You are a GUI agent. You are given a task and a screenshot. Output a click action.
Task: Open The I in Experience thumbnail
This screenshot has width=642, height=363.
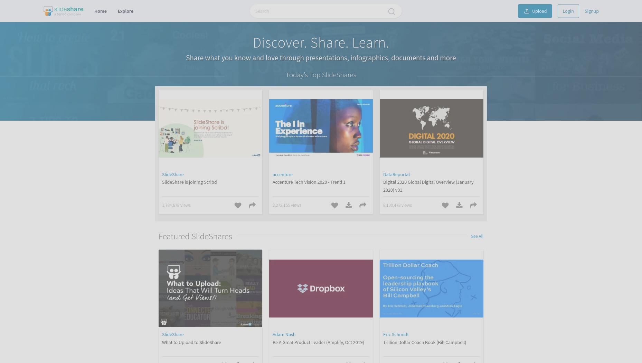[x=321, y=128]
